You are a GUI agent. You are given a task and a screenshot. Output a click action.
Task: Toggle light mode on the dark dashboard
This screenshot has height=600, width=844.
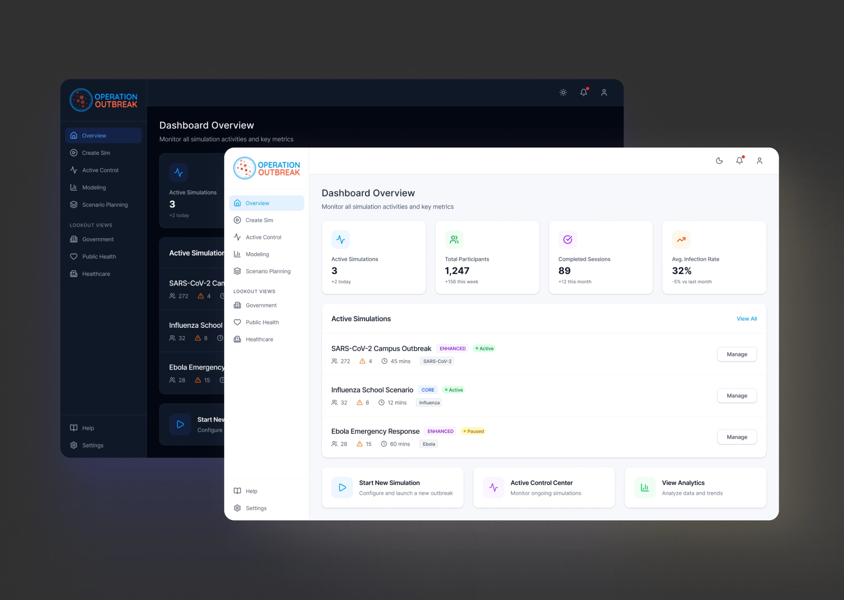tap(563, 93)
